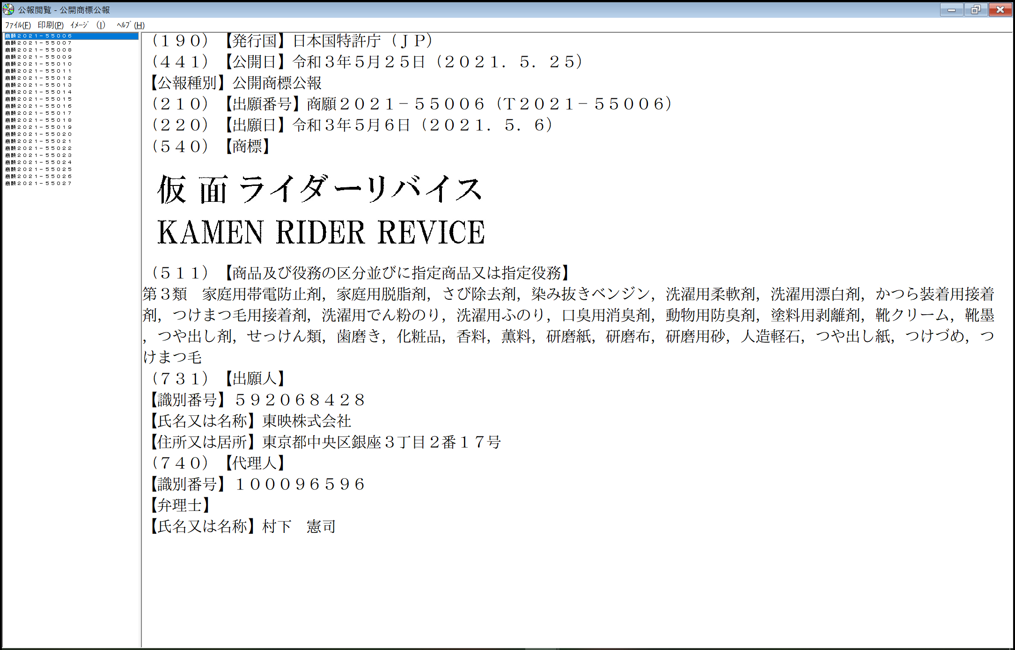1015x650 pixels.
Task: Open the ファイル(F) menu
Action: (x=18, y=25)
